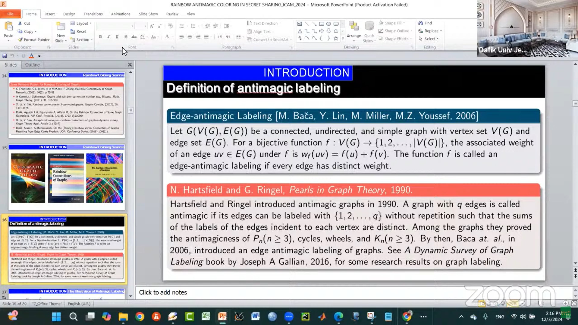Apply center text alignment
The image size is (578, 325).
pyautogui.click(x=190, y=37)
